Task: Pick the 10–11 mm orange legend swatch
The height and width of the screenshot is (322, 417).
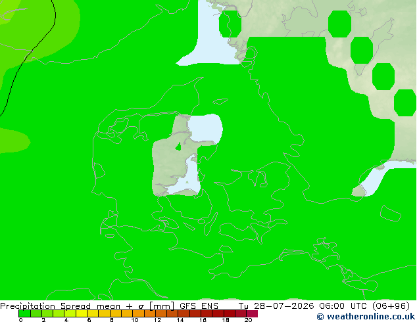Action: 138,313
